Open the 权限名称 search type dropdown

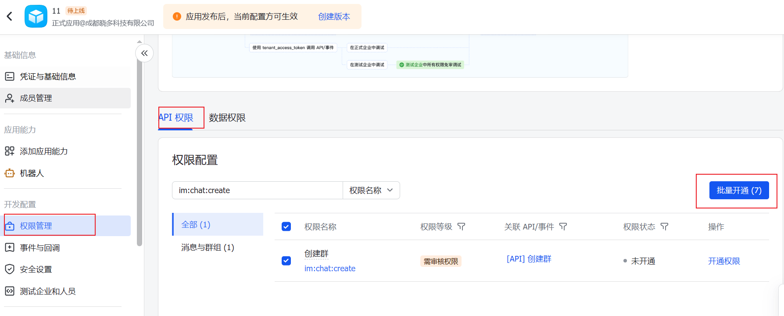[x=371, y=190]
